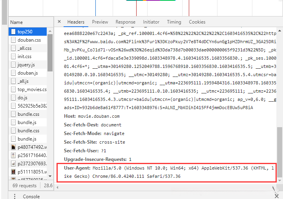Select the _all.css request
283x199 pixels.
(27, 48)
